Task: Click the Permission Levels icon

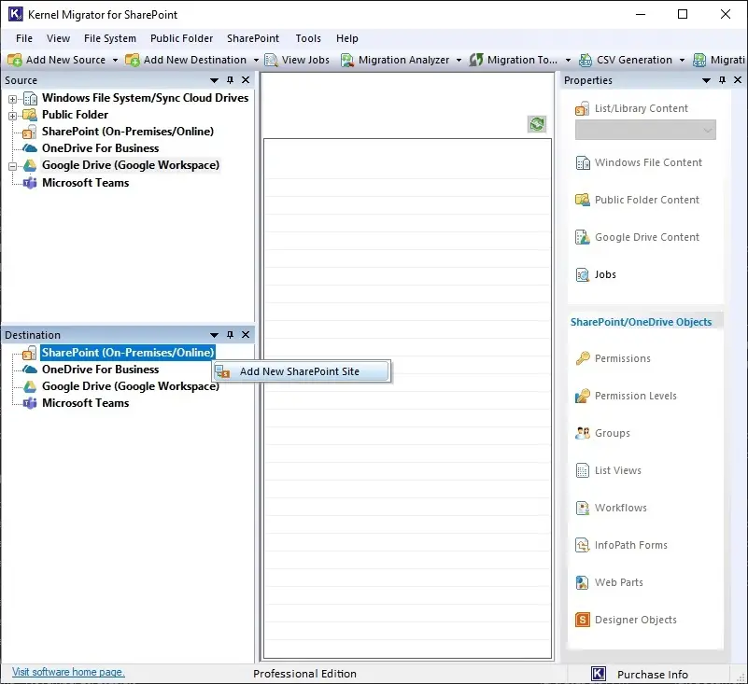Action: coord(583,396)
